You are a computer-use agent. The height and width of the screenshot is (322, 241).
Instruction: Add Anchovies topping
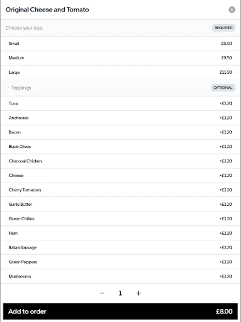[x=120, y=118]
